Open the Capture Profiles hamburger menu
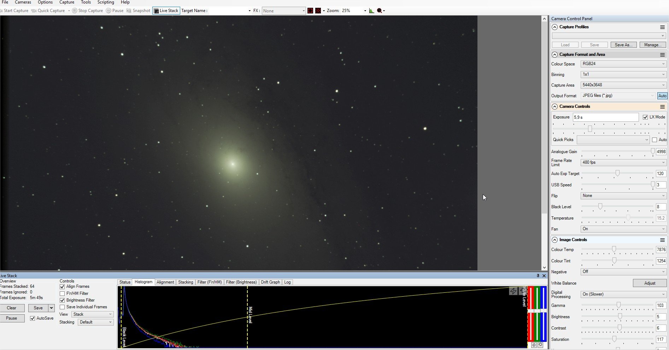Image resolution: width=669 pixels, height=350 pixels. click(662, 27)
